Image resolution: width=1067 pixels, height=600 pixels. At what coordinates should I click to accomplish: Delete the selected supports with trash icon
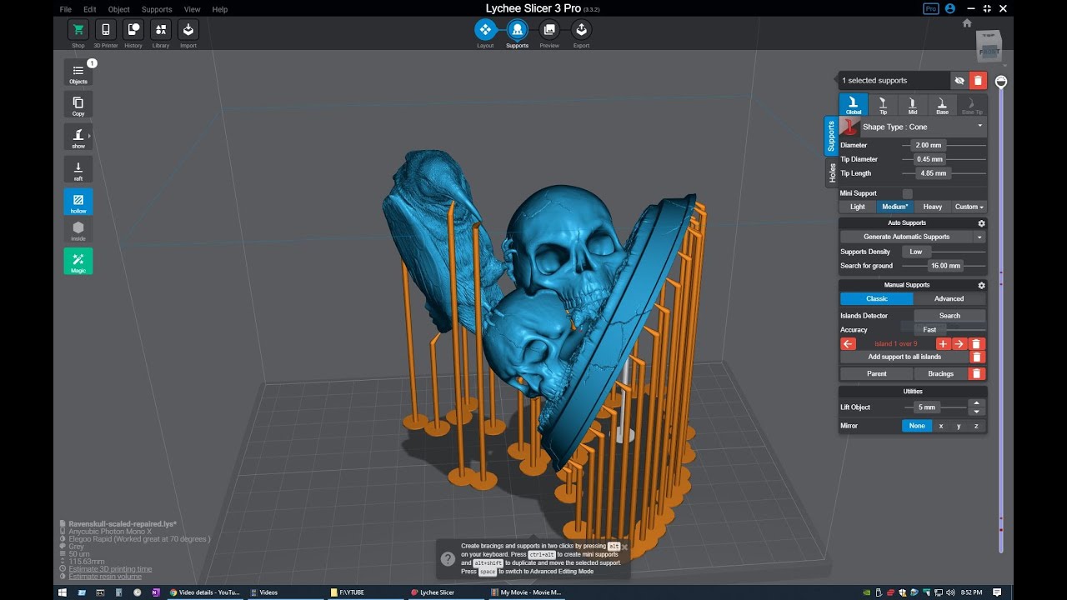[978, 81]
